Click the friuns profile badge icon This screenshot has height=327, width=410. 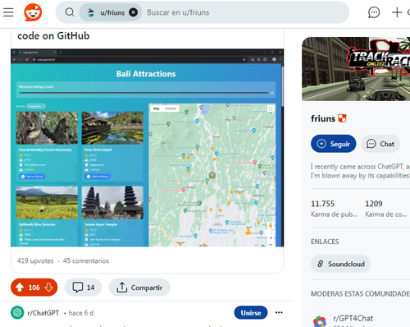[342, 118]
